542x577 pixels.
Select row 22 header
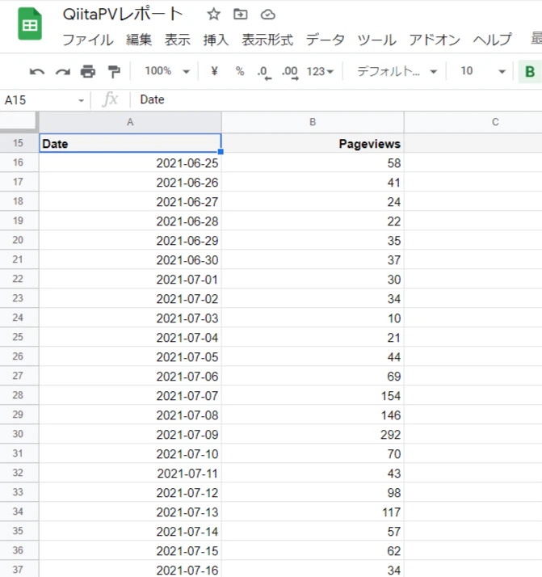tap(19, 279)
